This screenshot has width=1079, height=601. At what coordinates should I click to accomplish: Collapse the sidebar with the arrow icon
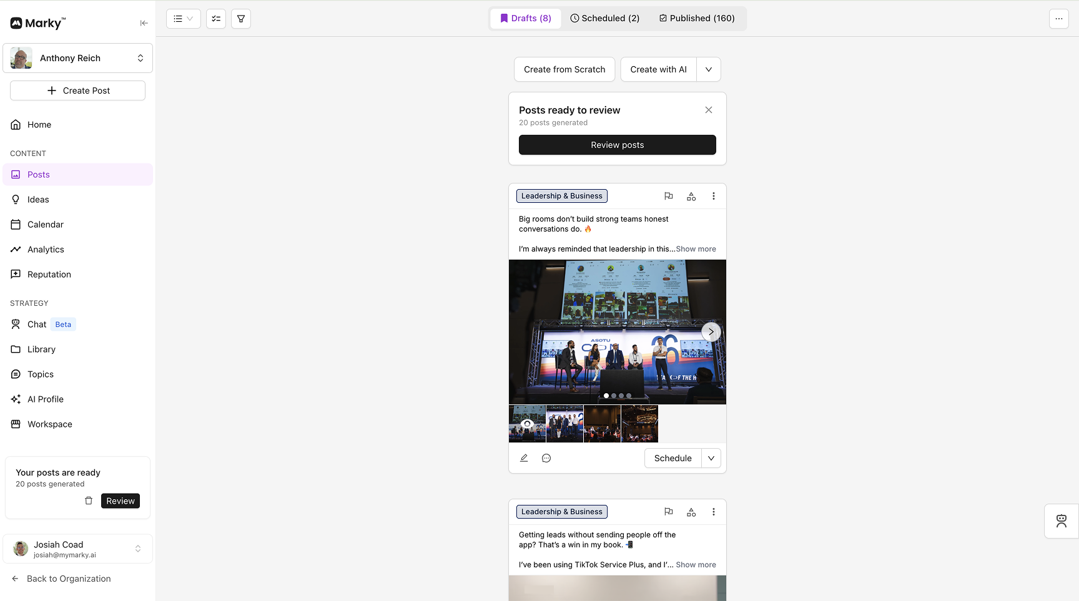(x=144, y=23)
